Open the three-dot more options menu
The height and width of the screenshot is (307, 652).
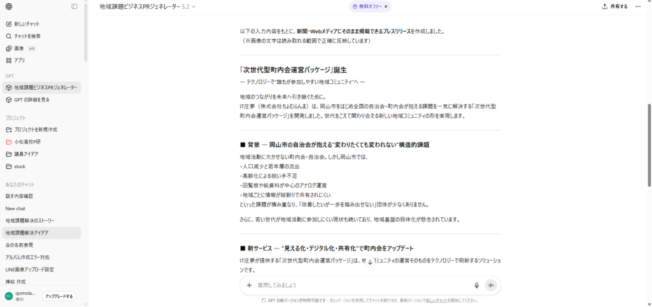click(638, 6)
